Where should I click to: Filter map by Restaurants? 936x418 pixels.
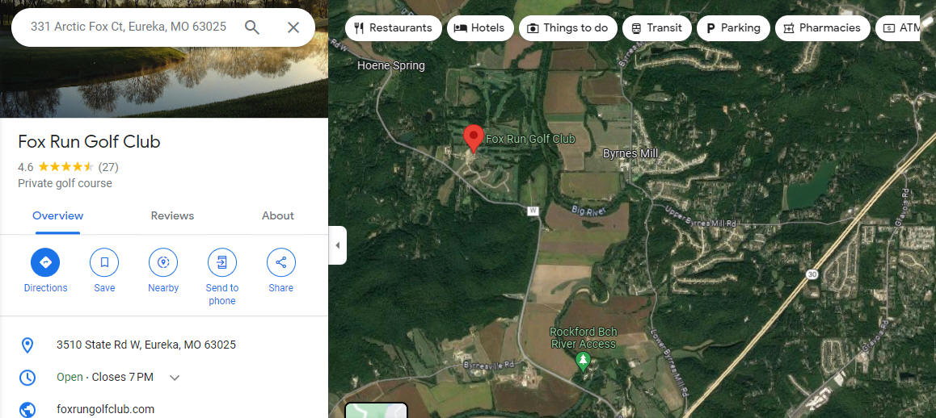394,28
